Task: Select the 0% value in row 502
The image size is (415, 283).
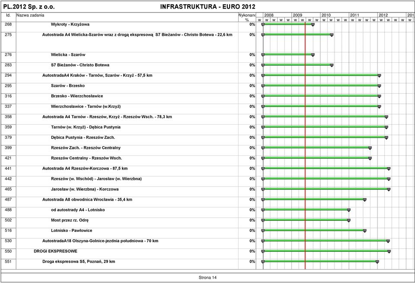Action: [x=252, y=220]
